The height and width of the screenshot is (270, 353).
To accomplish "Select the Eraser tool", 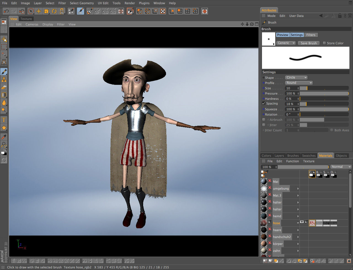I will (x=4, y=87).
